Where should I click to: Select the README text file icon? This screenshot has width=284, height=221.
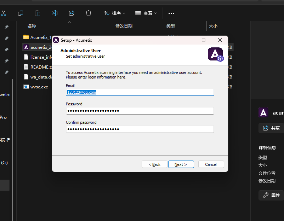[26, 67]
